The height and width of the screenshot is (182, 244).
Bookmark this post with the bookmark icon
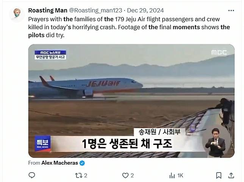219,176
